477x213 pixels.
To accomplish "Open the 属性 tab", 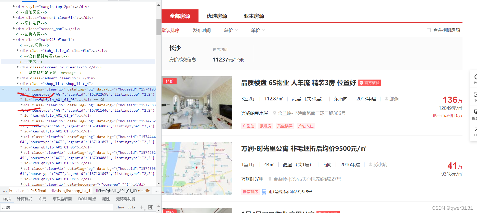I will (x=106, y=199).
